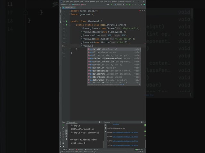This screenshot has height=153, width=205.
Task: Open the plugin icon at the toolbar's end
Action: (x=144, y=4)
